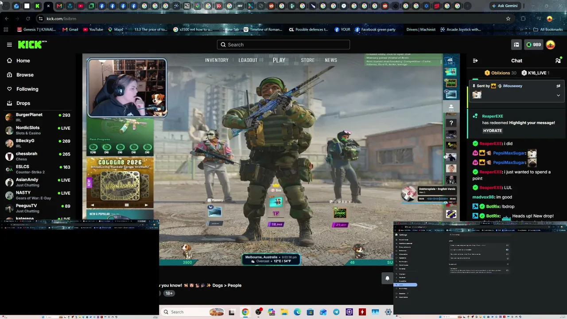Click the in-stream LOADOUT tab
The height and width of the screenshot is (319, 567).
tap(248, 60)
